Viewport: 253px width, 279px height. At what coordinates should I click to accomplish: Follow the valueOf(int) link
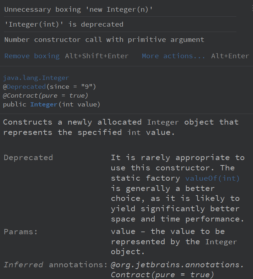click(213, 178)
